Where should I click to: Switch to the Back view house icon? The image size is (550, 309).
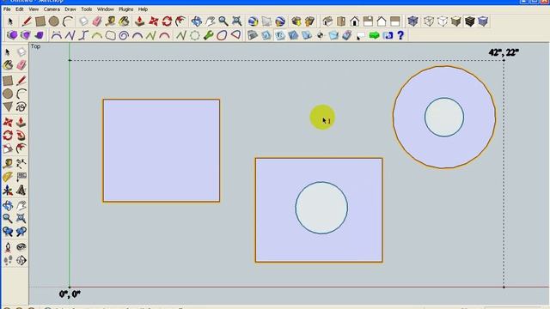coord(382,21)
